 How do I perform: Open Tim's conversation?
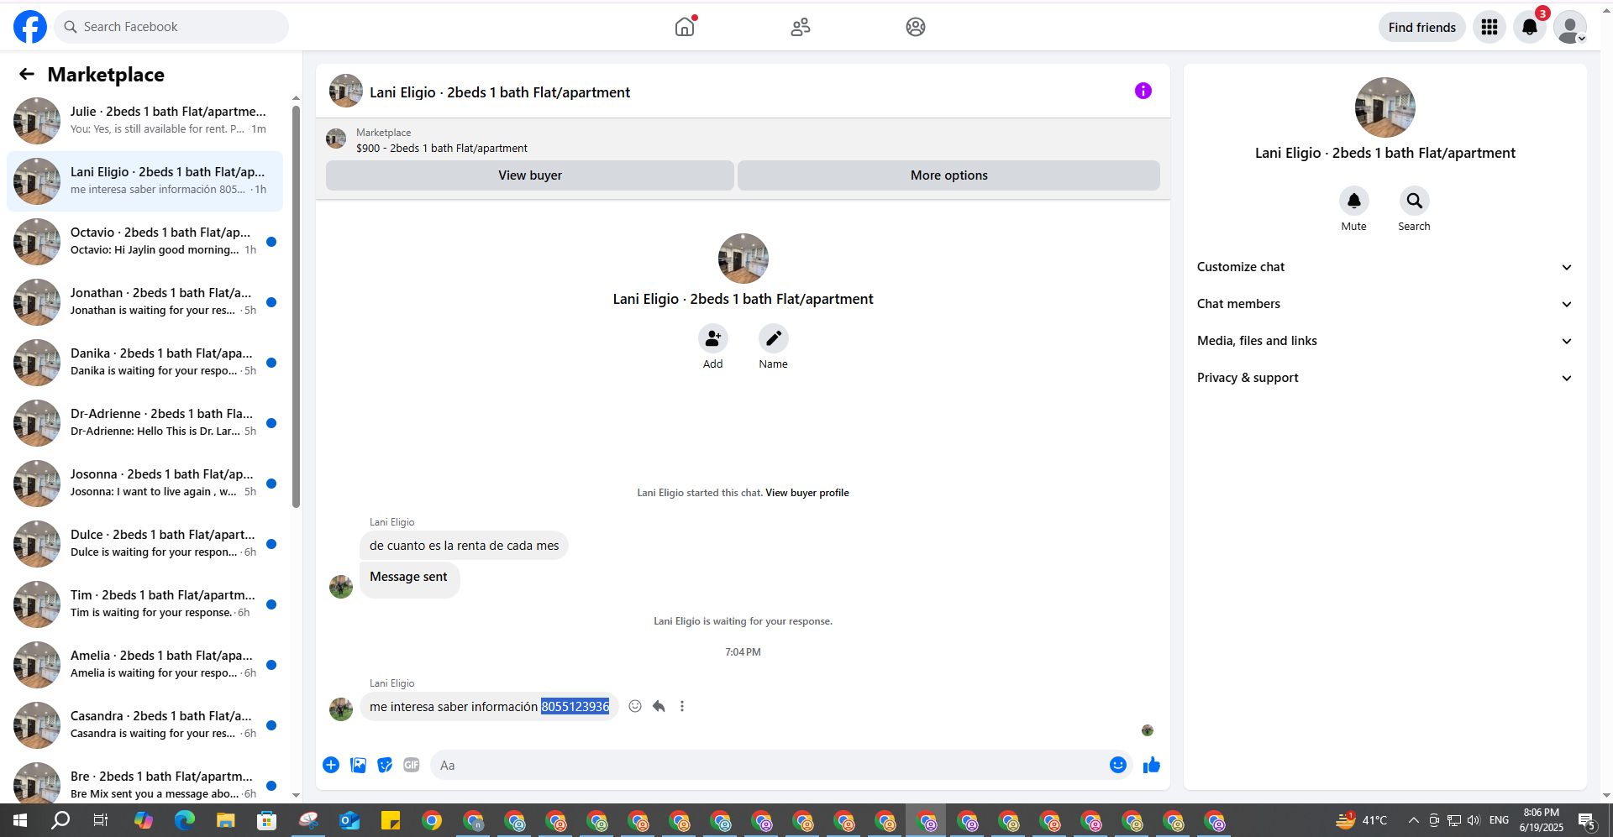pyautogui.click(x=145, y=604)
